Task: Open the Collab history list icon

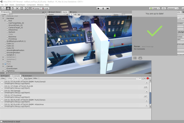Action: (x=135, y=58)
